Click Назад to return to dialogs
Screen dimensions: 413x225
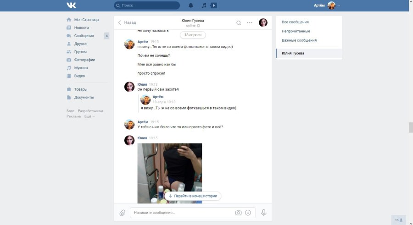(127, 22)
